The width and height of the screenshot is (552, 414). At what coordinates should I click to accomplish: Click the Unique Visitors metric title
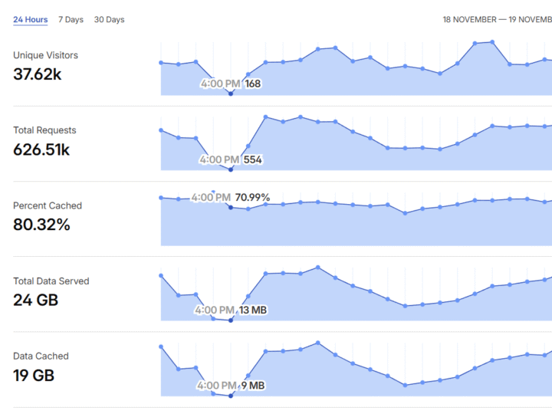point(45,55)
